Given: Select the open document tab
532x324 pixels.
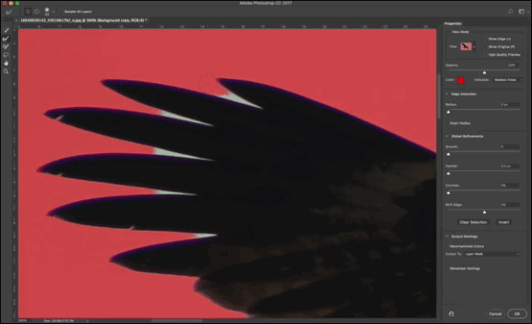Looking at the screenshot, I should pos(83,20).
